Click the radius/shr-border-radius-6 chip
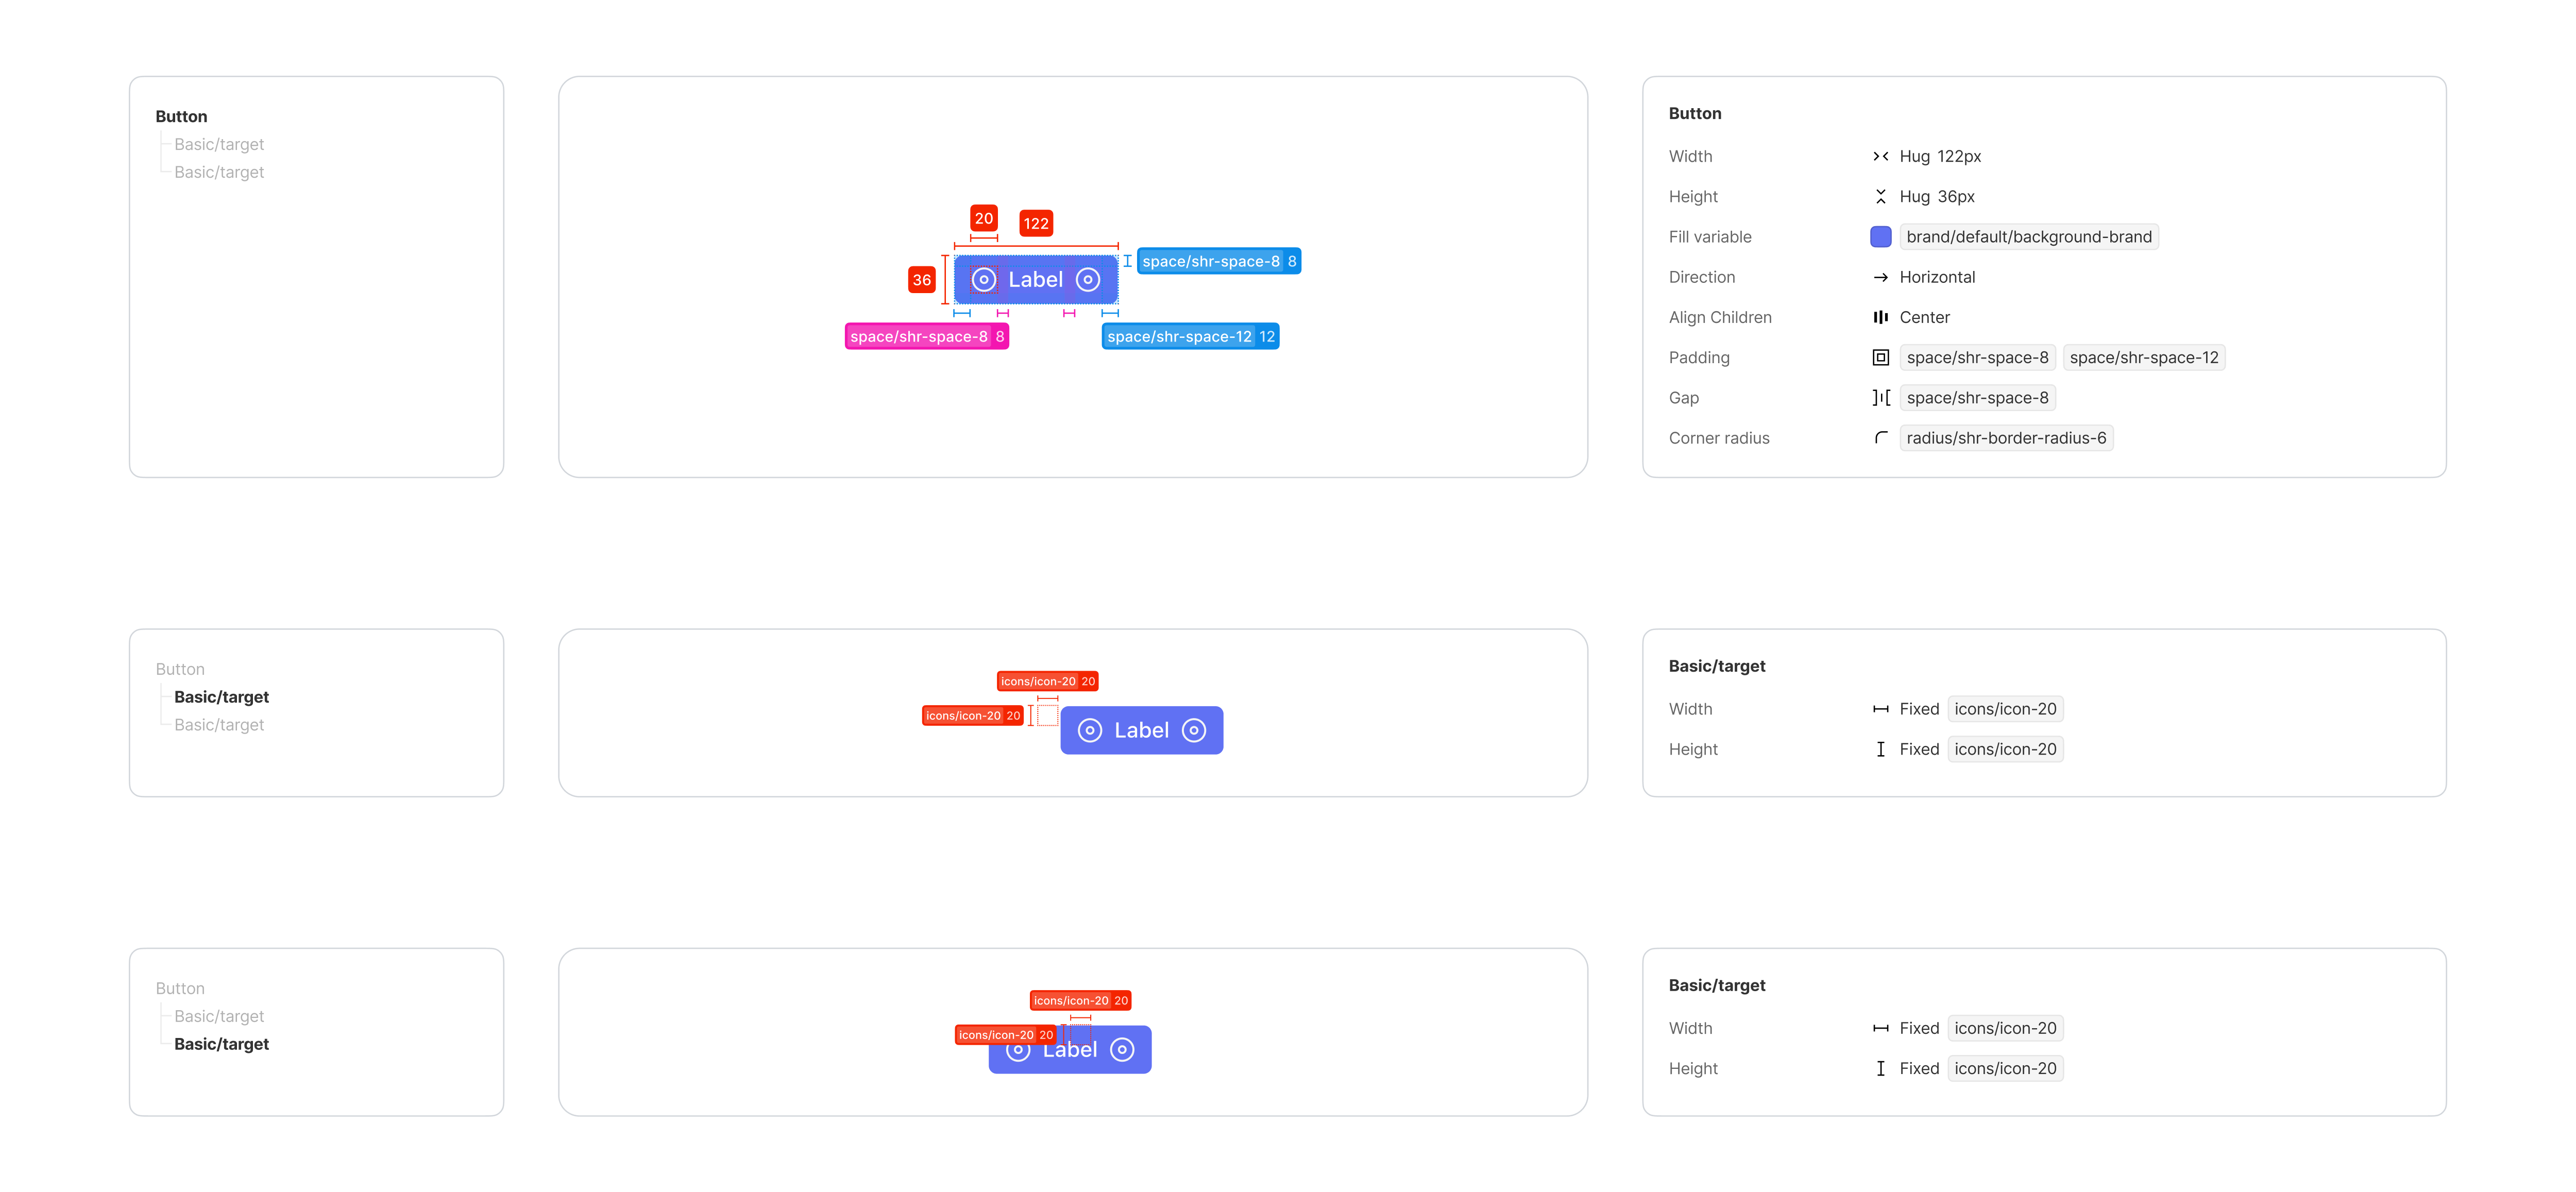The height and width of the screenshot is (1192, 2576). (2005, 438)
